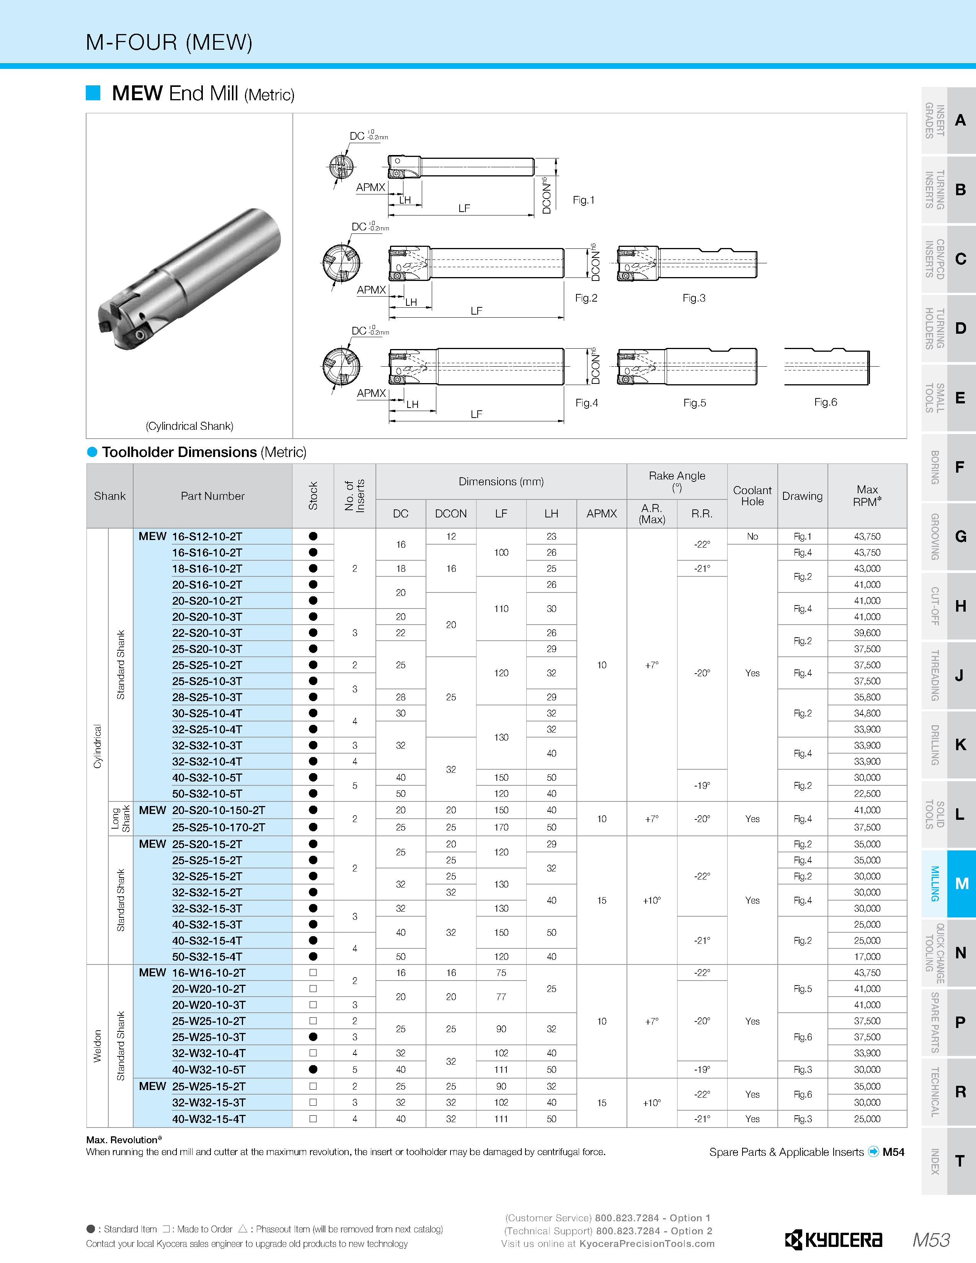
Task: Click made-to-order square for 32-W32-10-4T
Action: [313, 1052]
